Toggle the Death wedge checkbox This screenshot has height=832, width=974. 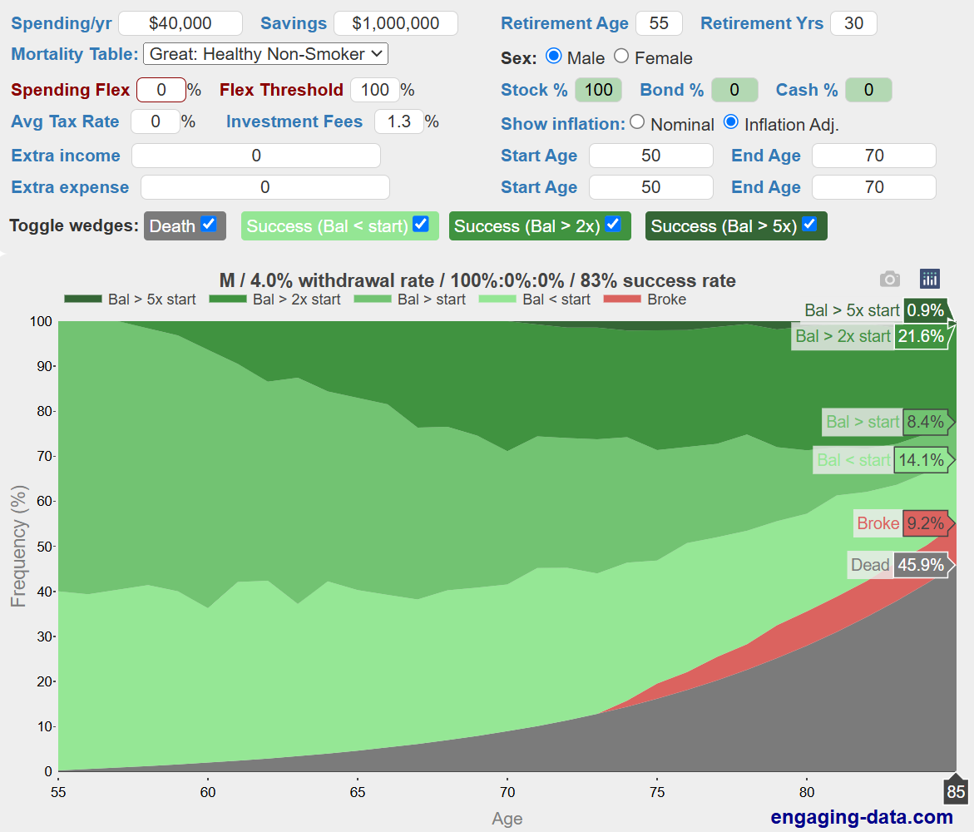(209, 225)
